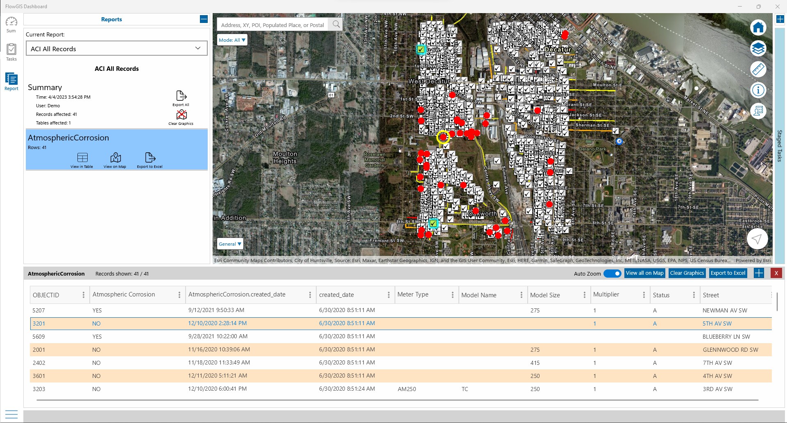The width and height of the screenshot is (787, 423).
Task: Click the Clear Graphics icon in Summary
Action: [x=181, y=117]
